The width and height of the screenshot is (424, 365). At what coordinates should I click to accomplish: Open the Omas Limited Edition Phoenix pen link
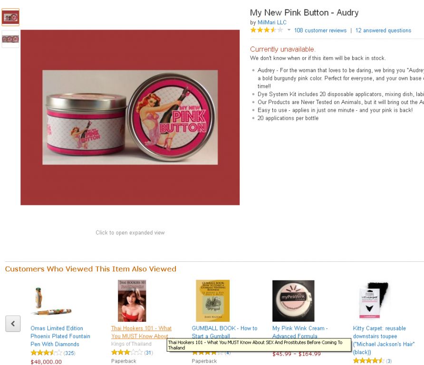(60, 336)
